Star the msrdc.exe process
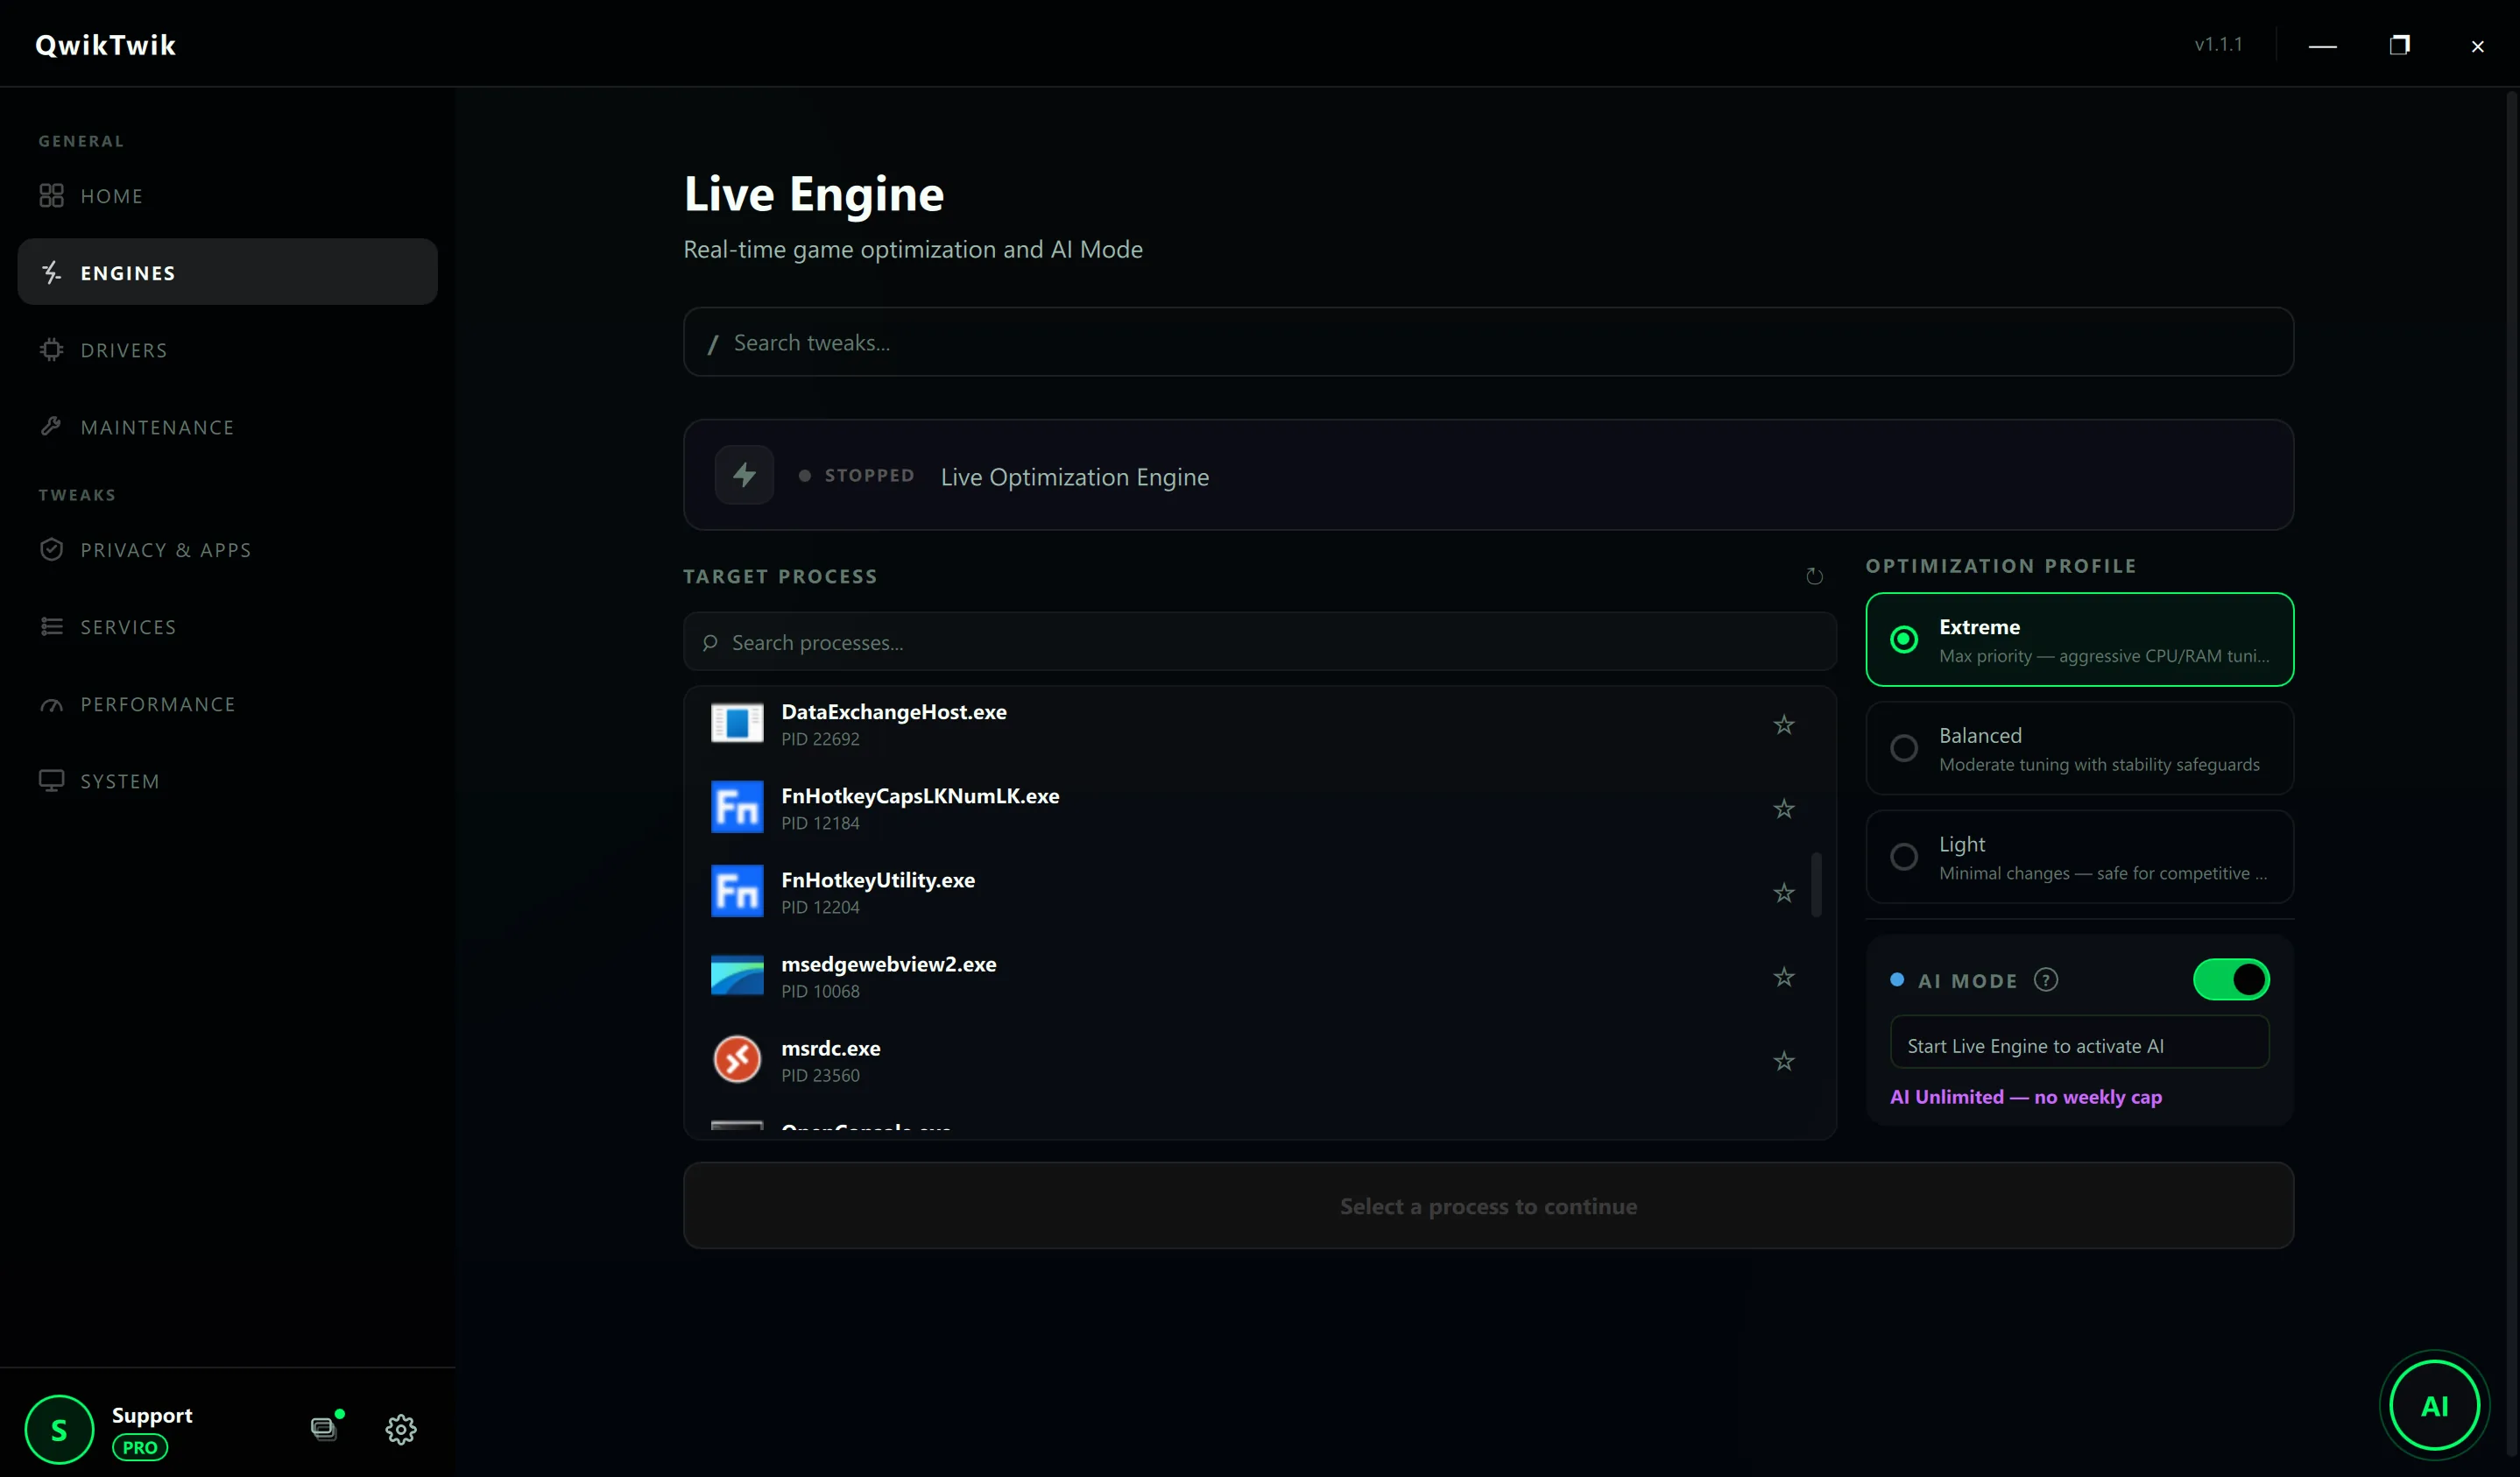The image size is (2520, 1477). pos(1784,1061)
